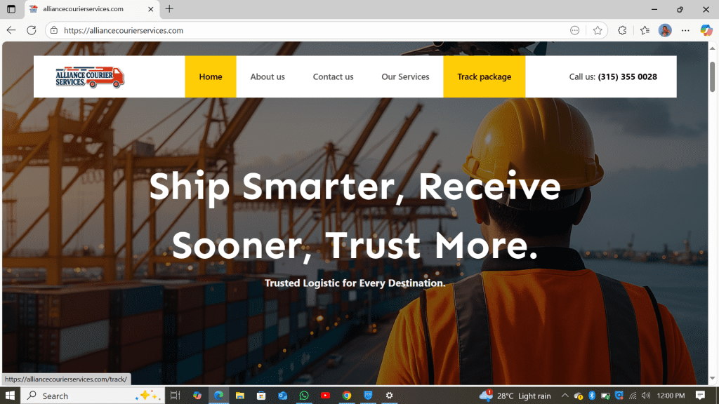Go to the Contact us page
This screenshot has height=404, width=719.
point(333,76)
